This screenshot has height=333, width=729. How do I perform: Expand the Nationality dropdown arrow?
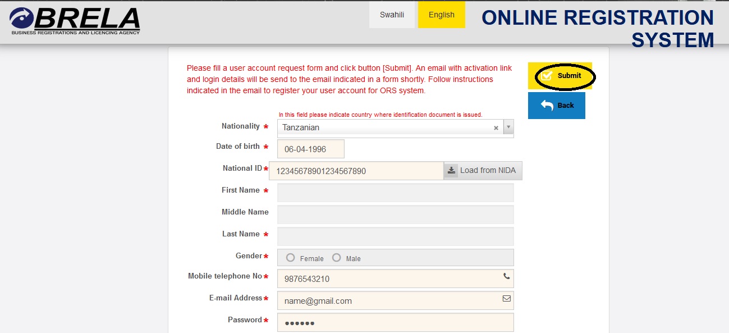point(508,127)
